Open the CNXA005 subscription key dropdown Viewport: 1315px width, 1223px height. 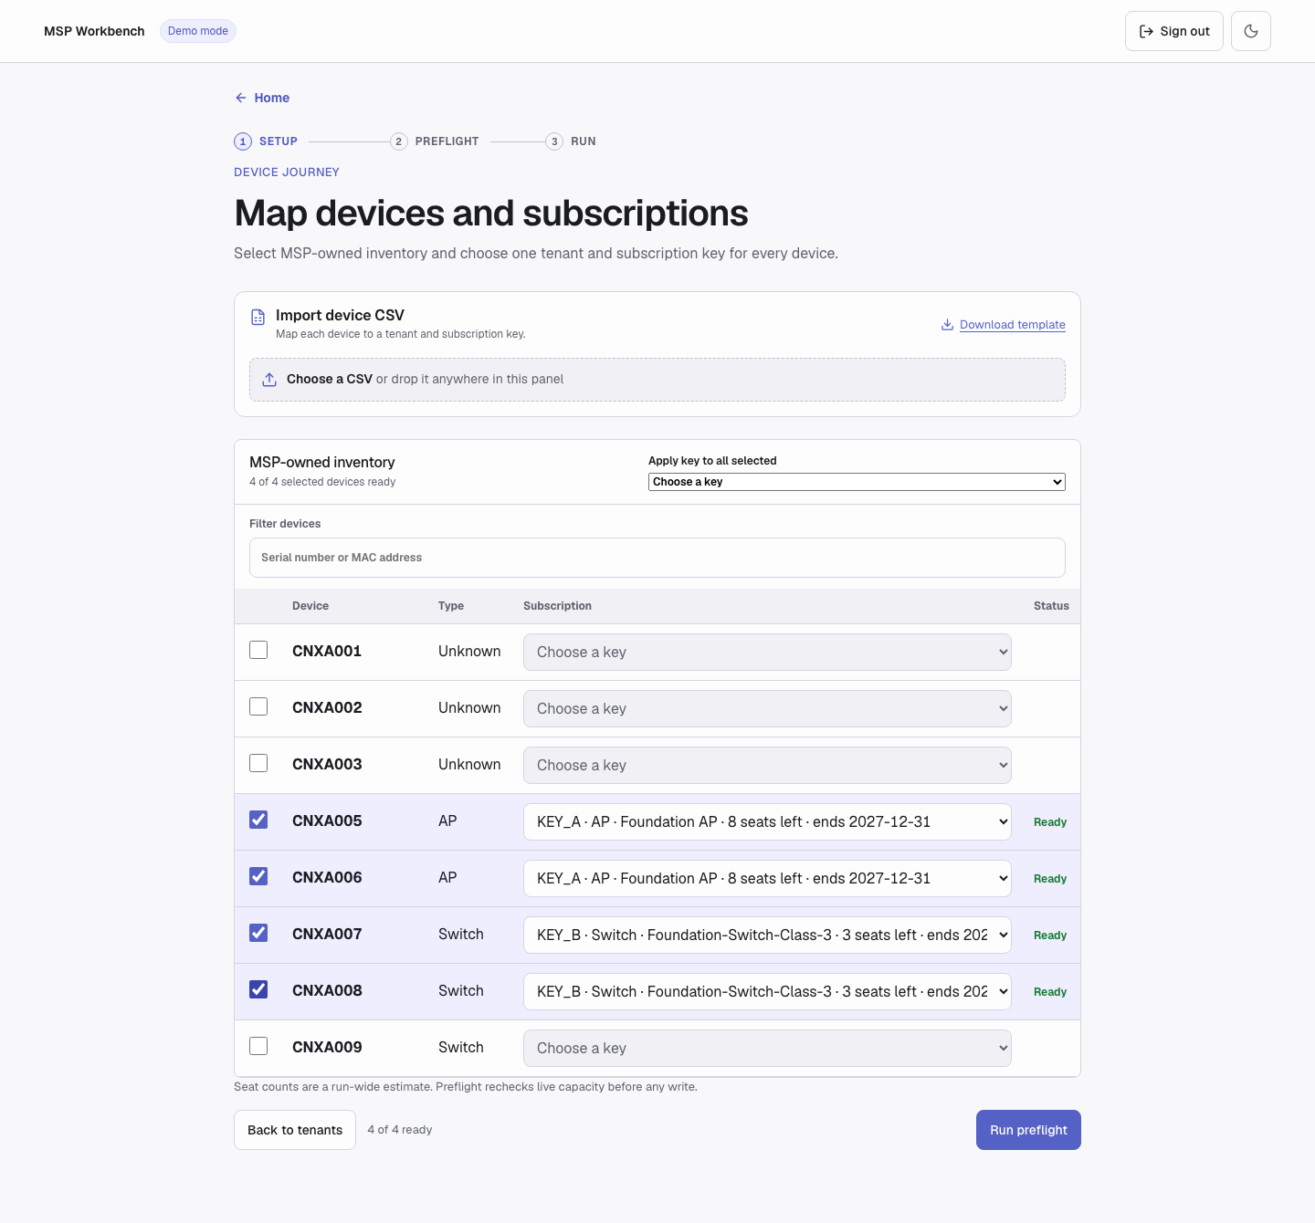coord(767,821)
